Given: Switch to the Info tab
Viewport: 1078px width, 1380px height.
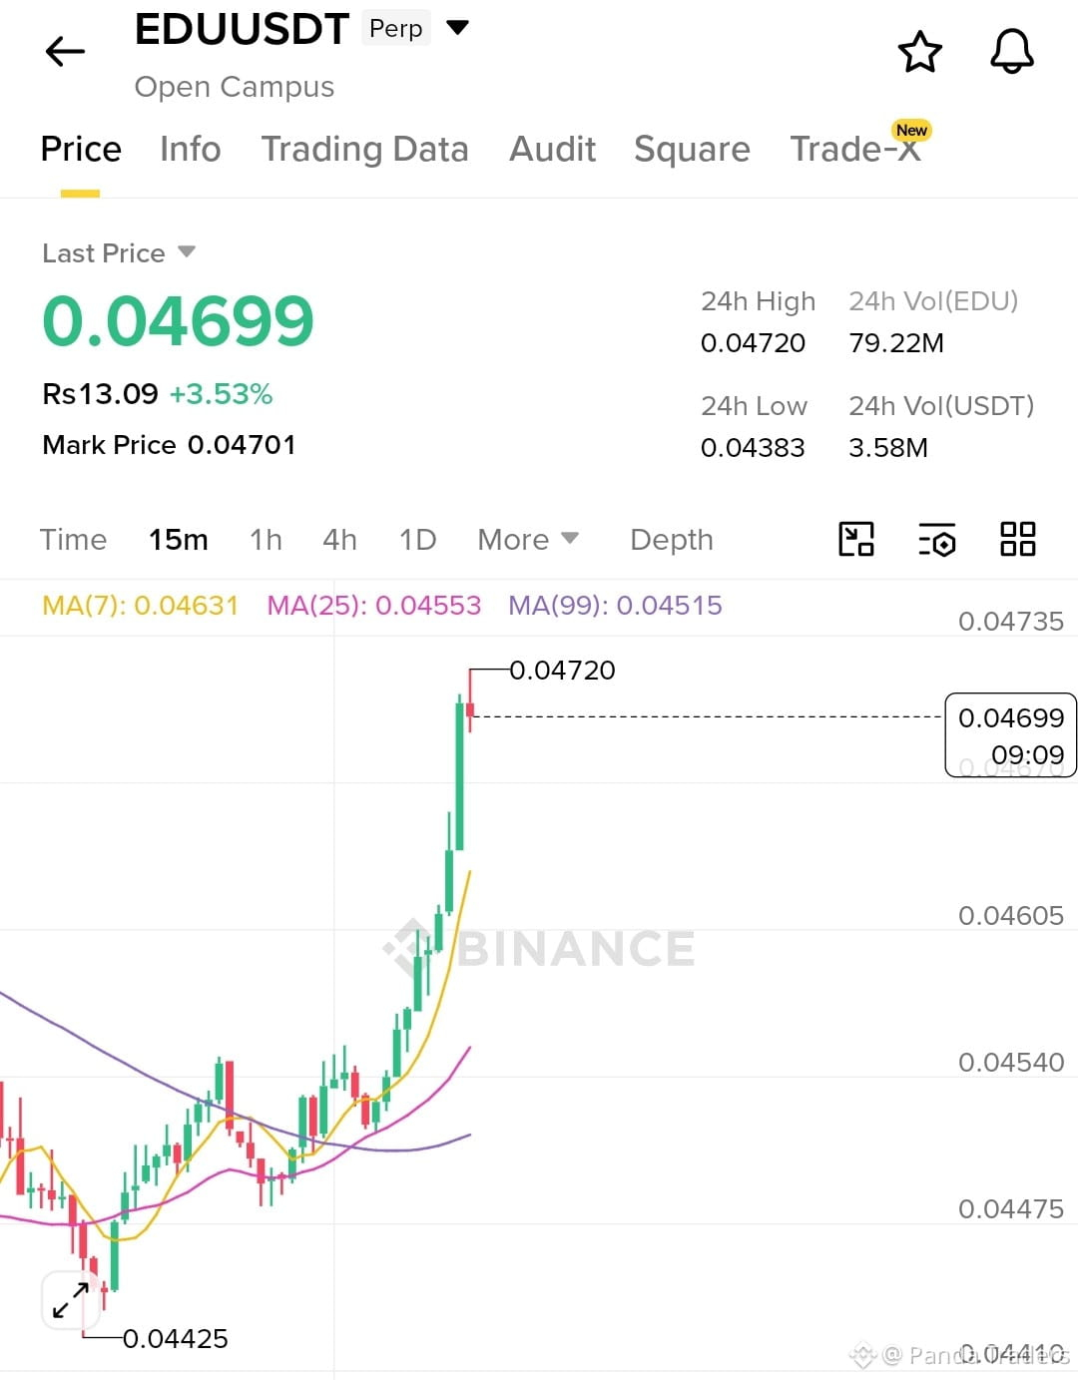Looking at the screenshot, I should click(x=191, y=149).
